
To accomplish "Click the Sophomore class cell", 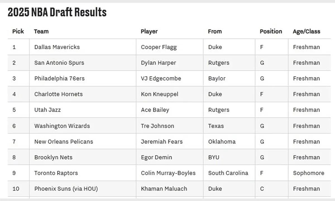I will coord(308,173).
